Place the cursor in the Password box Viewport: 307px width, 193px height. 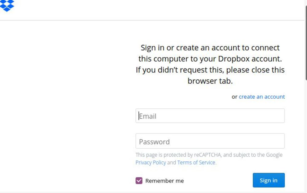pos(210,141)
